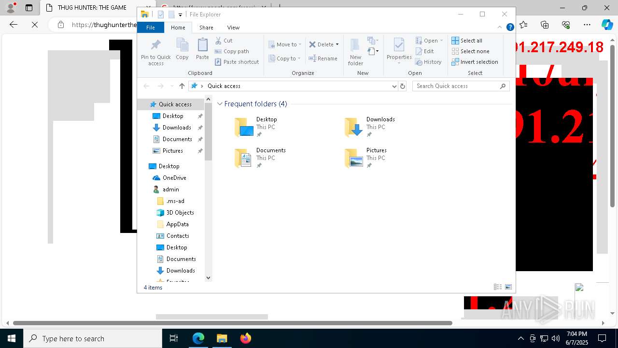Switch to the Share ribbon tab
Image resolution: width=618 pixels, height=348 pixels.
pyautogui.click(x=206, y=28)
